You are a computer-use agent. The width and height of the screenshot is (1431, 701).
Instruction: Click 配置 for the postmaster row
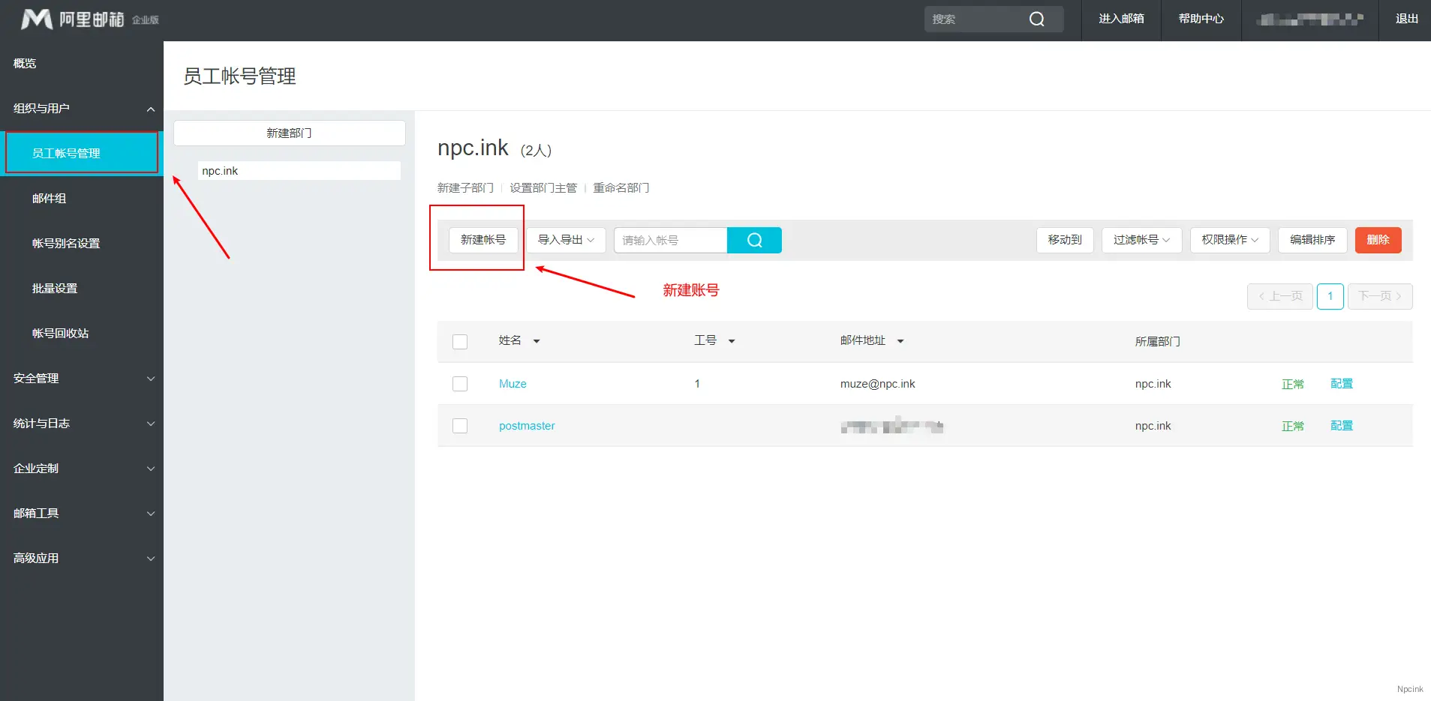click(x=1341, y=426)
